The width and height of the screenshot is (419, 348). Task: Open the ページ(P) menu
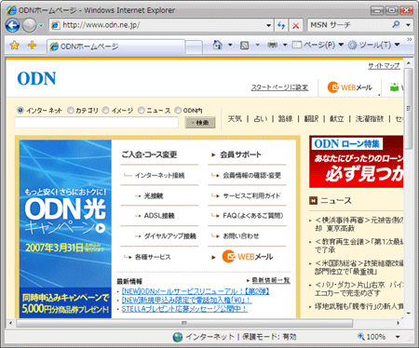318,46
